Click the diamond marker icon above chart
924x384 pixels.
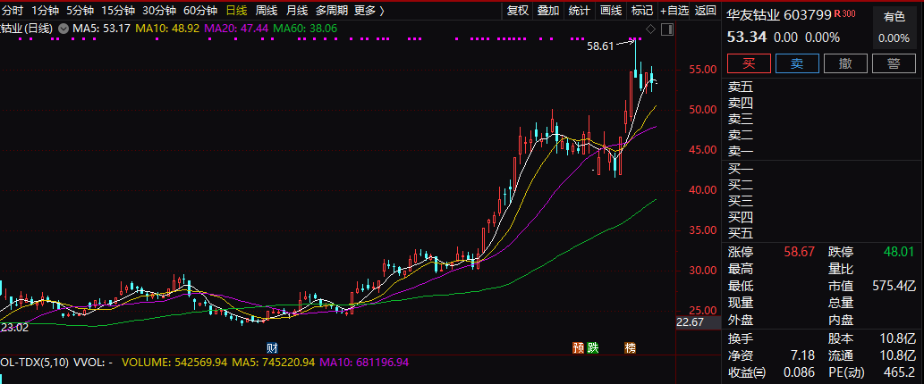tap(650, 29)
